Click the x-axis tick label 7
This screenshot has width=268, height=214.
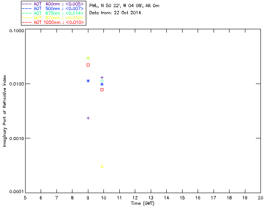[57, 198]
